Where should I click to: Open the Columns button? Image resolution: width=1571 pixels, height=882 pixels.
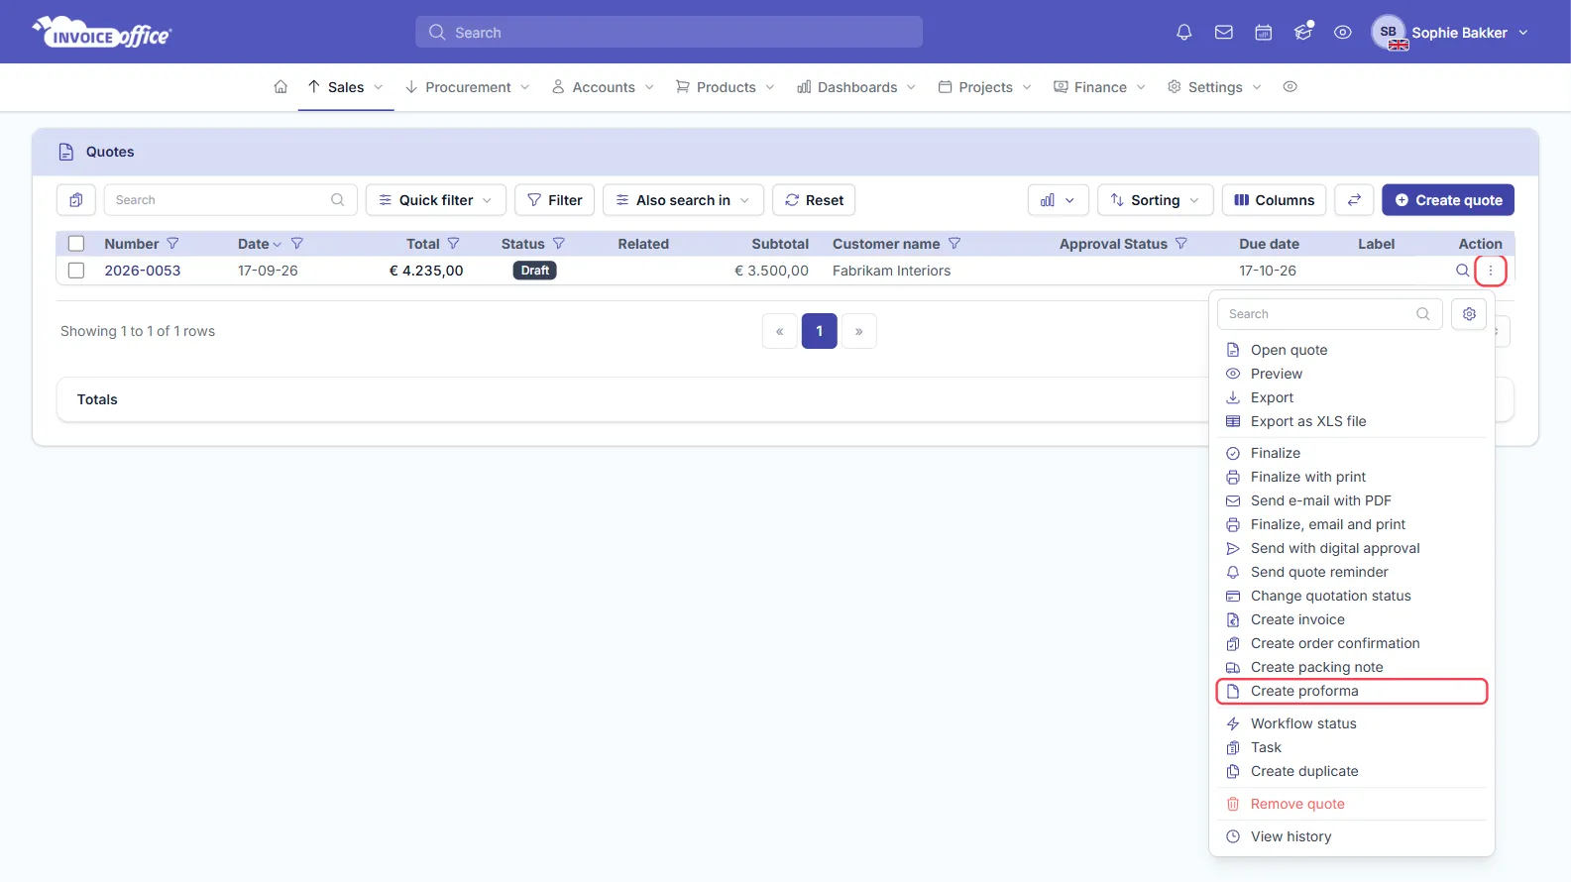1274,200
